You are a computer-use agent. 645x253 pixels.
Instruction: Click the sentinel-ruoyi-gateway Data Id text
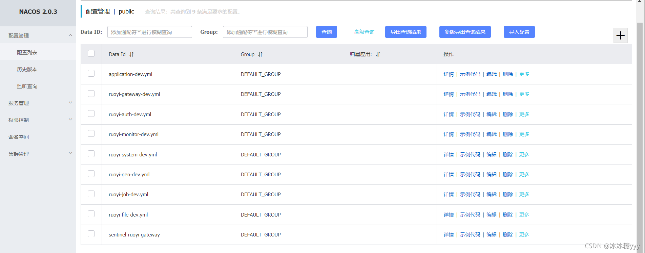134,235
